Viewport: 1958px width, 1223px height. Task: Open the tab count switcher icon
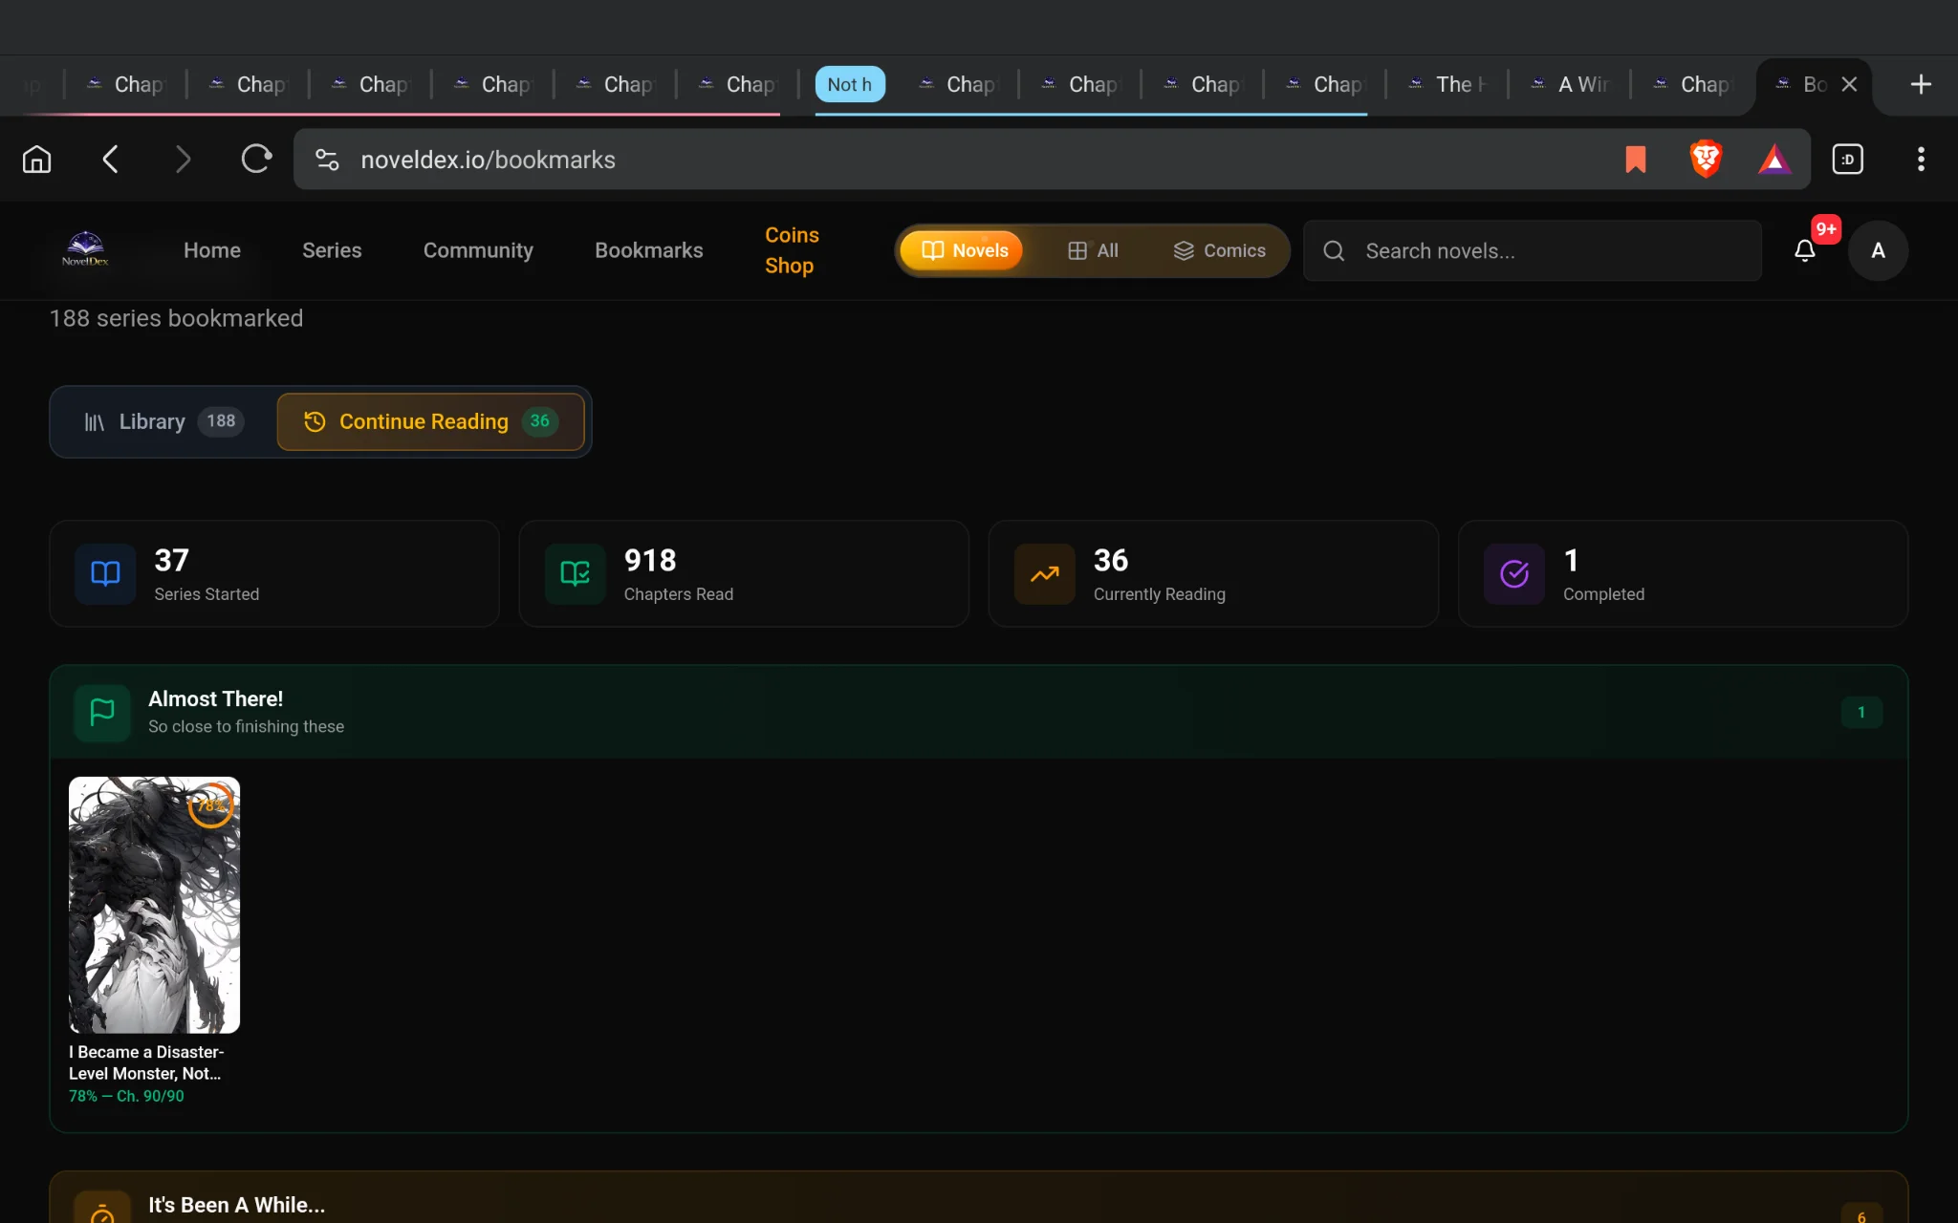1848,160
